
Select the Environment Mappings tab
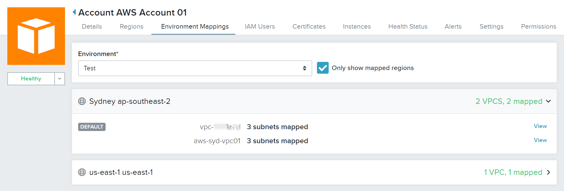coord(195,27)
